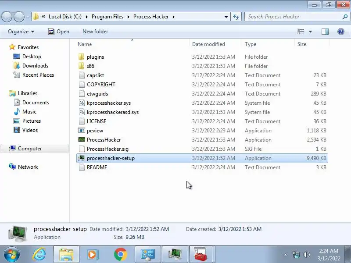Expand the address bar history dropdown
Image resolution: width=351 pixels, height=263 pixels.
coord(226,17)
